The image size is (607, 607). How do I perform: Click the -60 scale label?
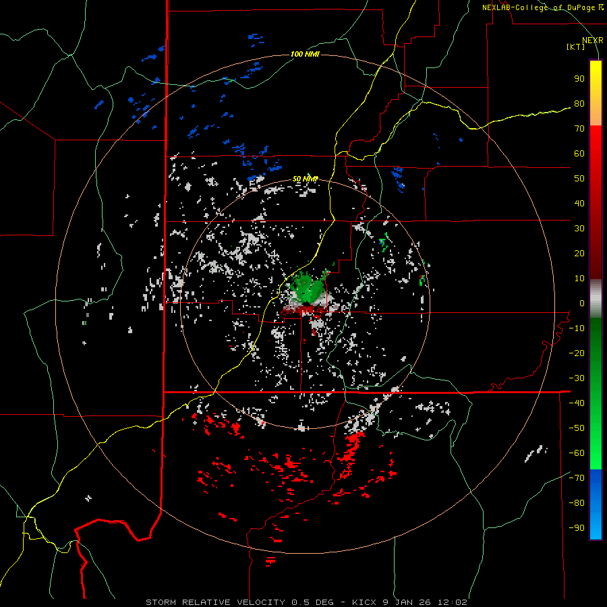[577, 453]
